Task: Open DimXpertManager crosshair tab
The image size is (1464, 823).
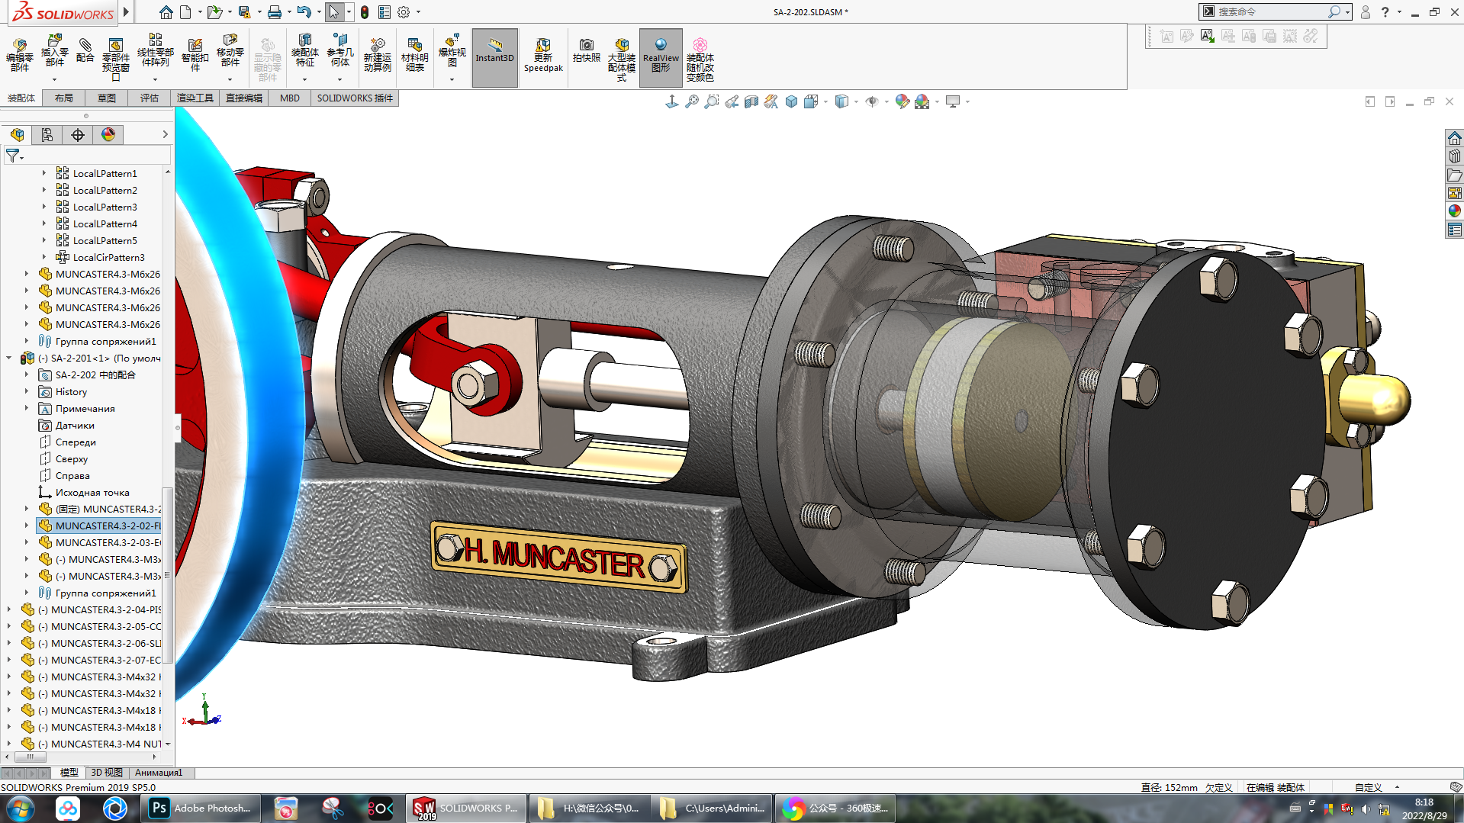Action: (x=78, y=135)
